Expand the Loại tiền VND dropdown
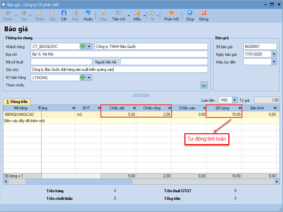Image resolution: width=283 pixels, height=212 pixels. [x=235, y=100]
